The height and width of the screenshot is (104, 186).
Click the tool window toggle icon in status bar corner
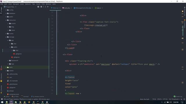pyautogui.click(x=2, y=99)
